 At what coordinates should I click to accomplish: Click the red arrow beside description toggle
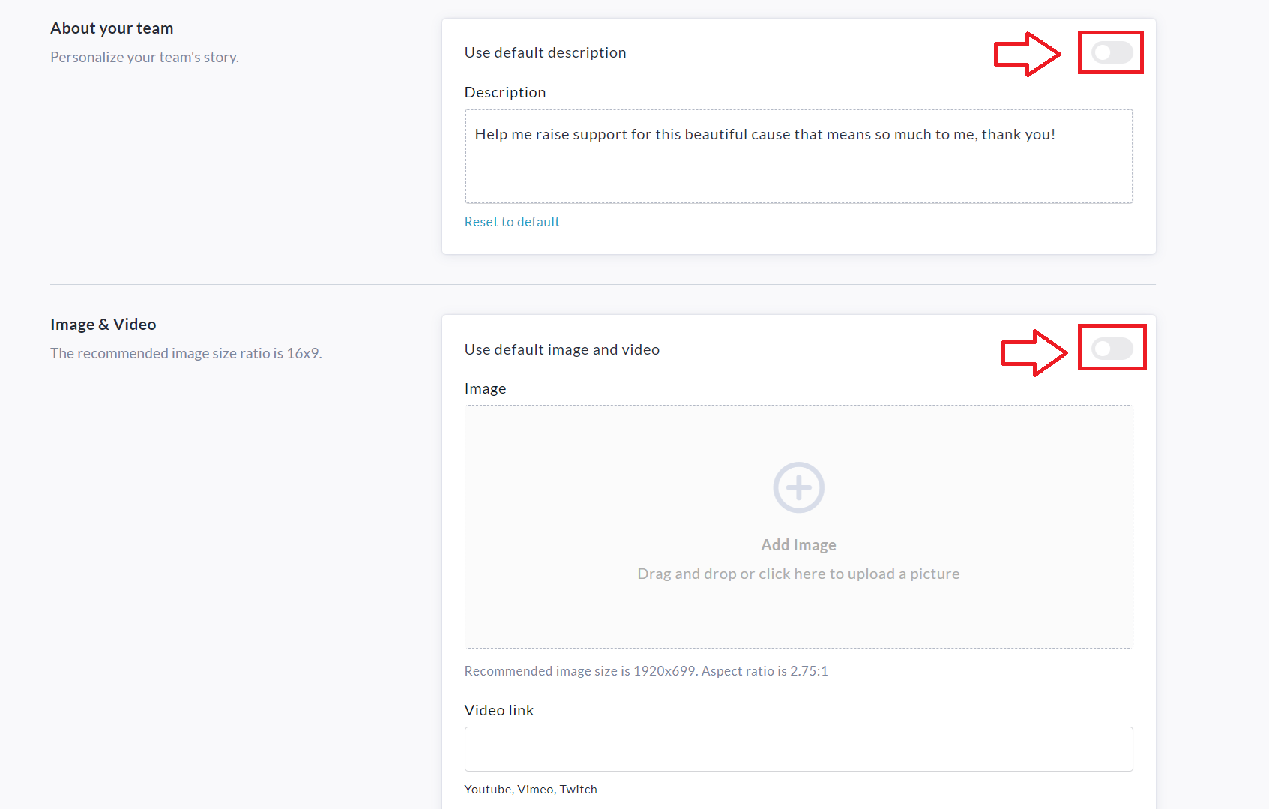(x=1026, y=54)
